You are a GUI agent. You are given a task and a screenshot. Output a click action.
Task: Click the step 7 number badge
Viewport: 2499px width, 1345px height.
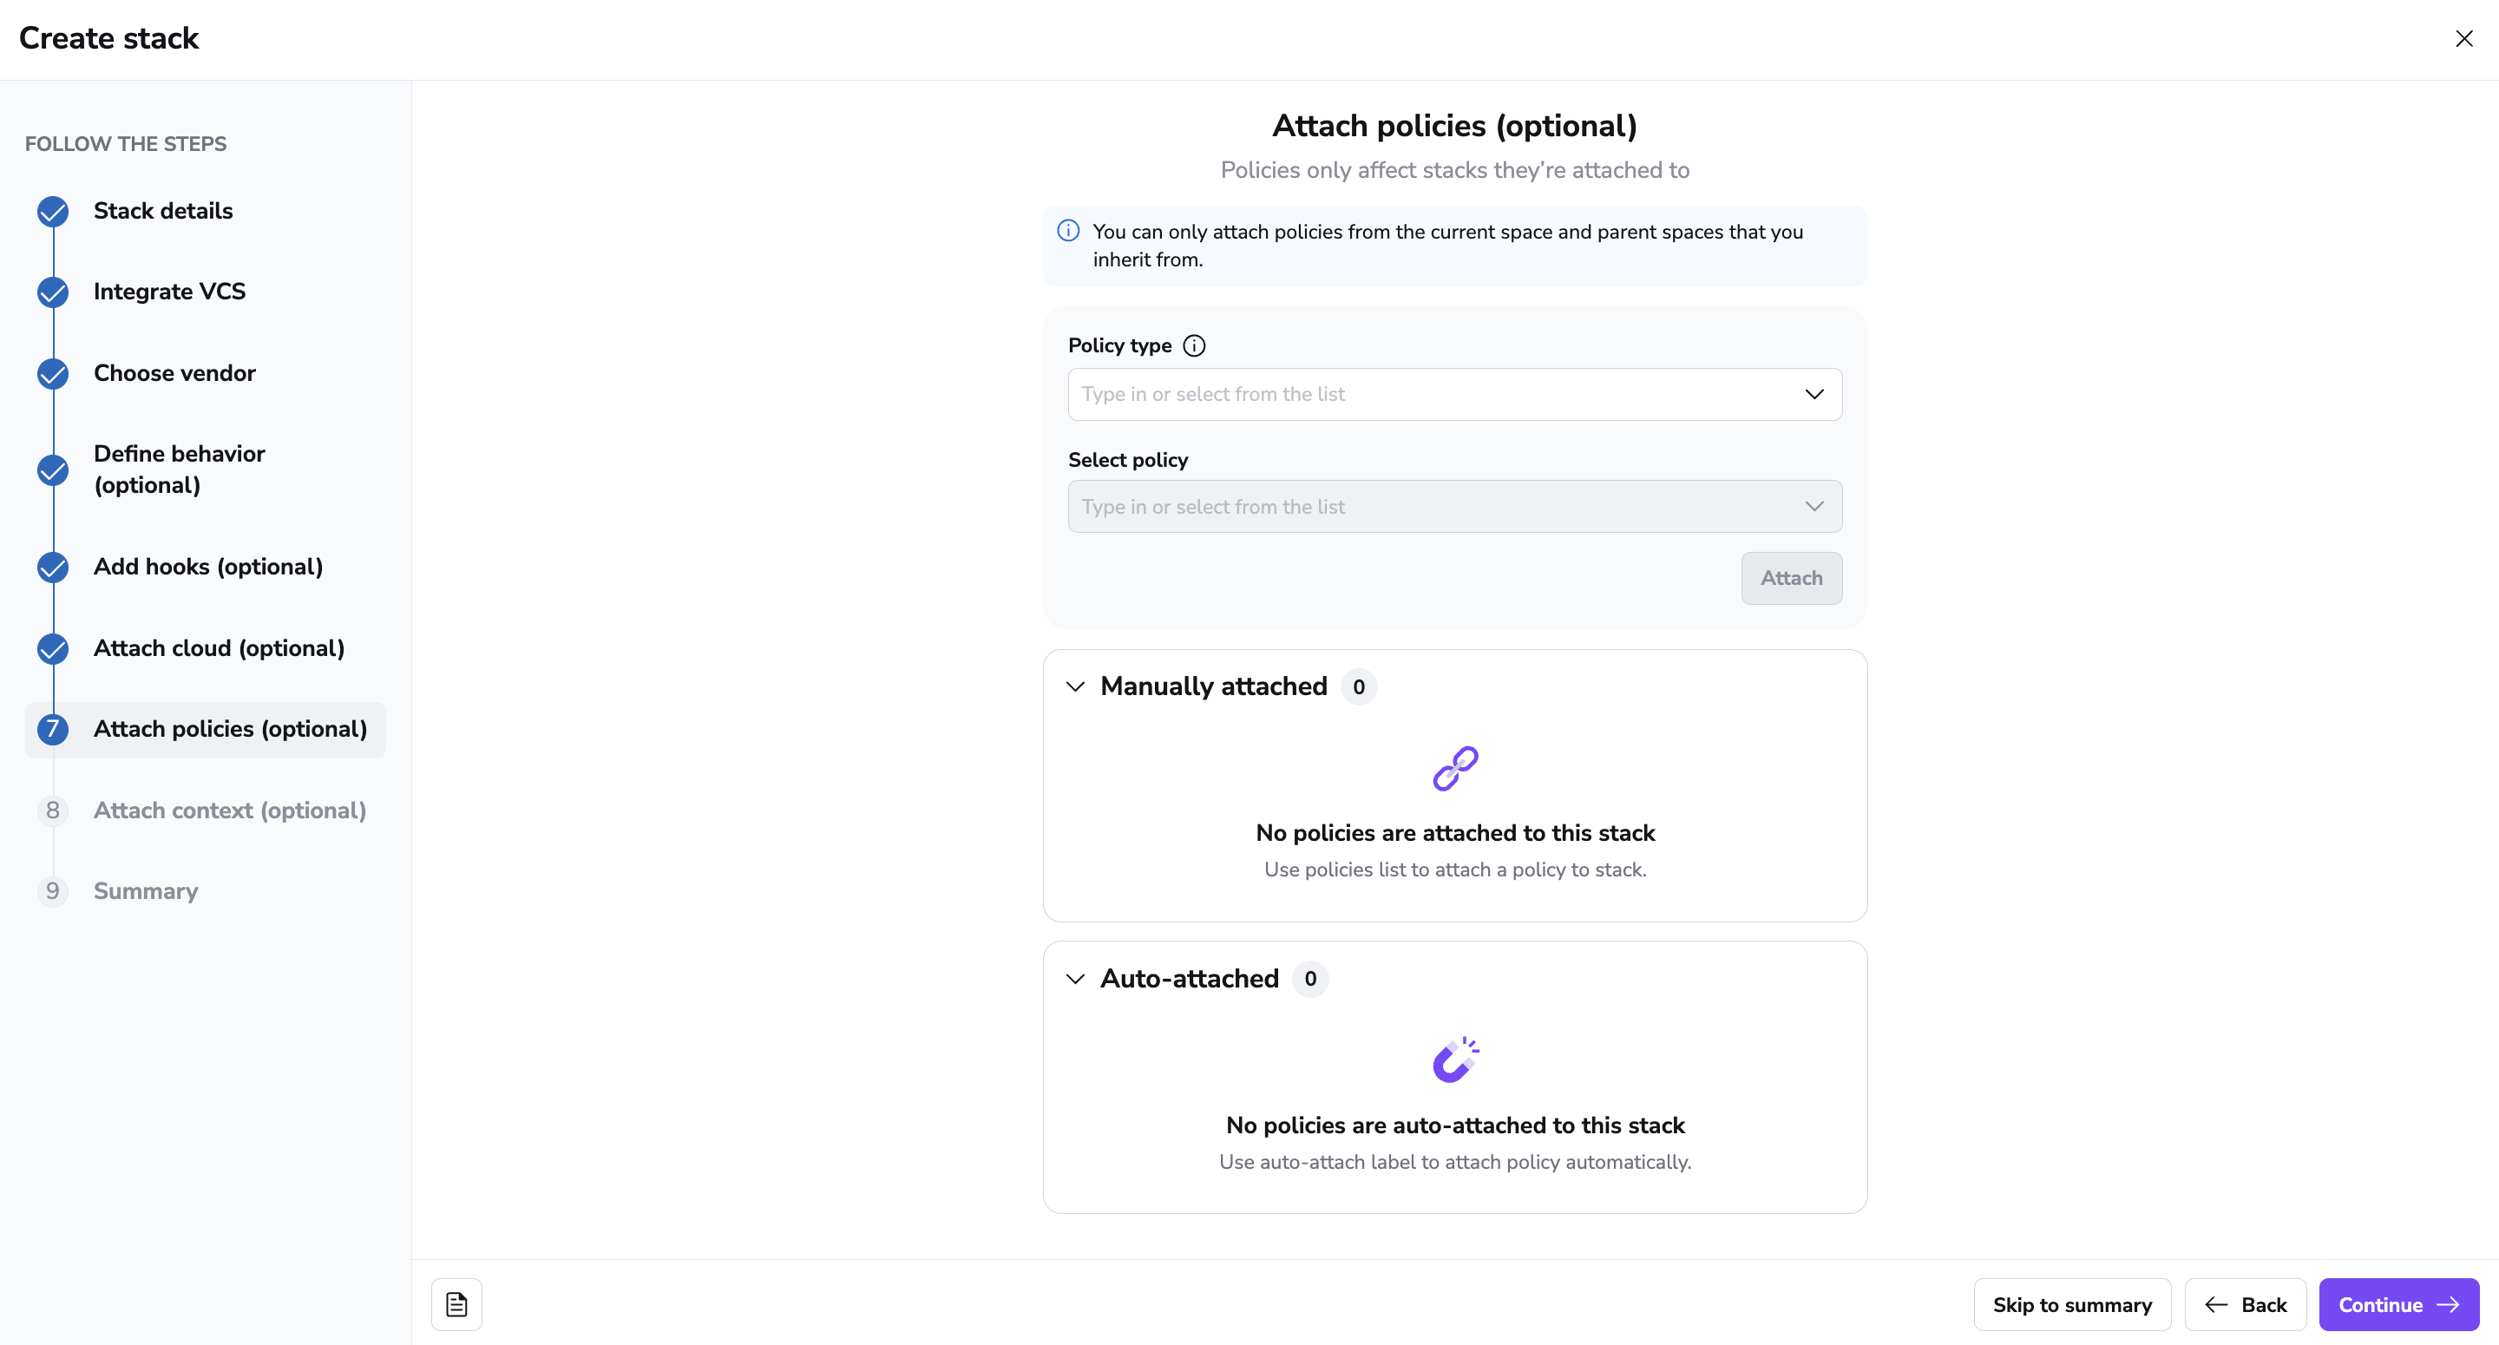click(x=53, y=729)
